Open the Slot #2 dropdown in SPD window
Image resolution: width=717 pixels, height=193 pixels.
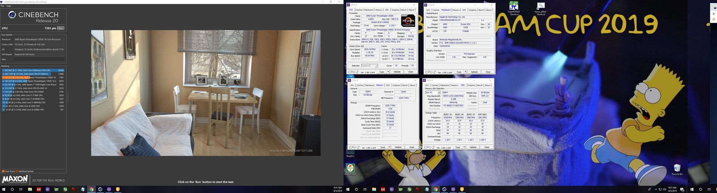point(433,92)
